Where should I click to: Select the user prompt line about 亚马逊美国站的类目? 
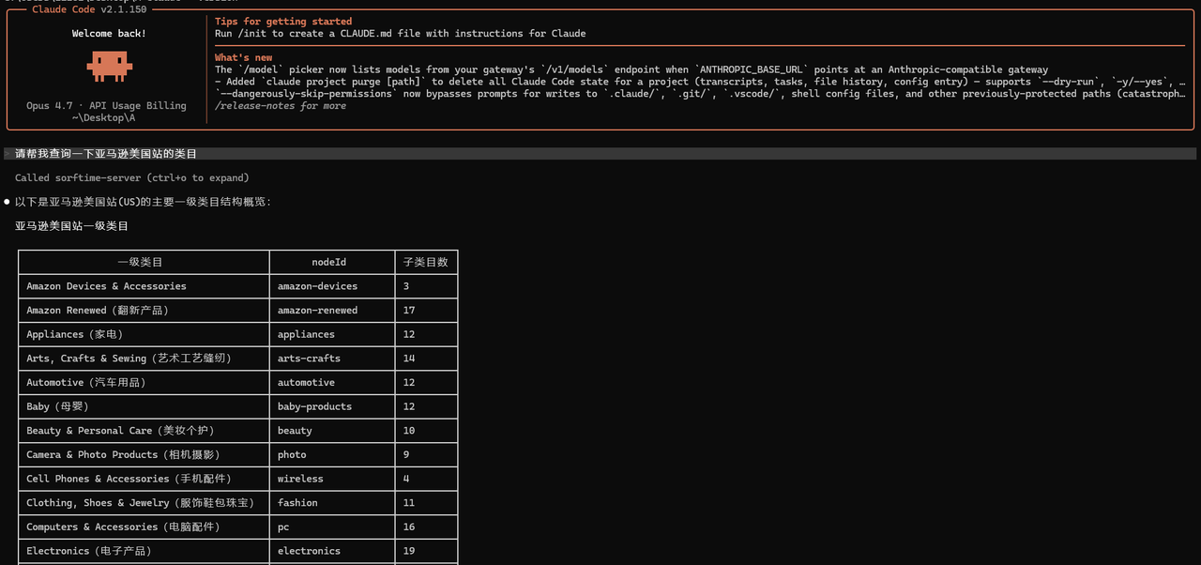pyautogui.click(x=600, y=154)
